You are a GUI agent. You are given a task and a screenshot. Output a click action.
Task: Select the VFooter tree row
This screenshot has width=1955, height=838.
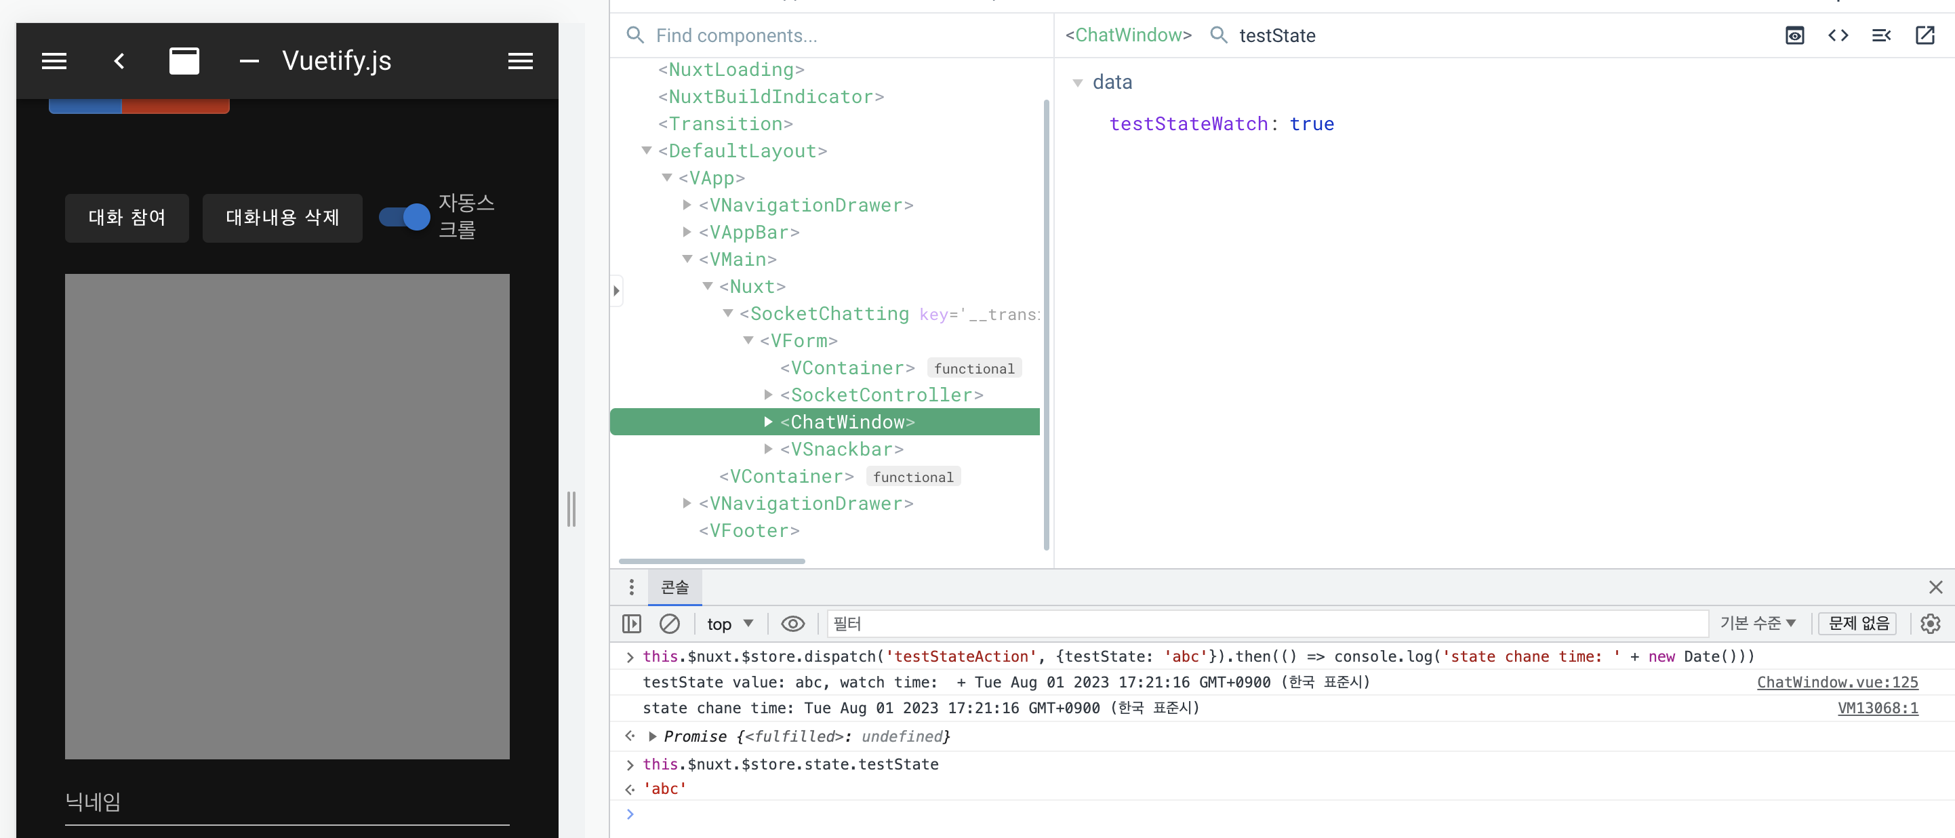tap(825, 531)
